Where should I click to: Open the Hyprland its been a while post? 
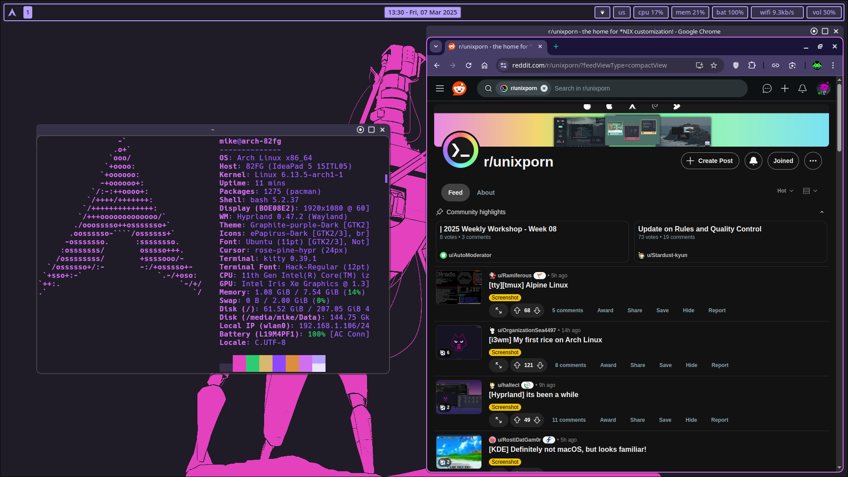click(534, 395)
